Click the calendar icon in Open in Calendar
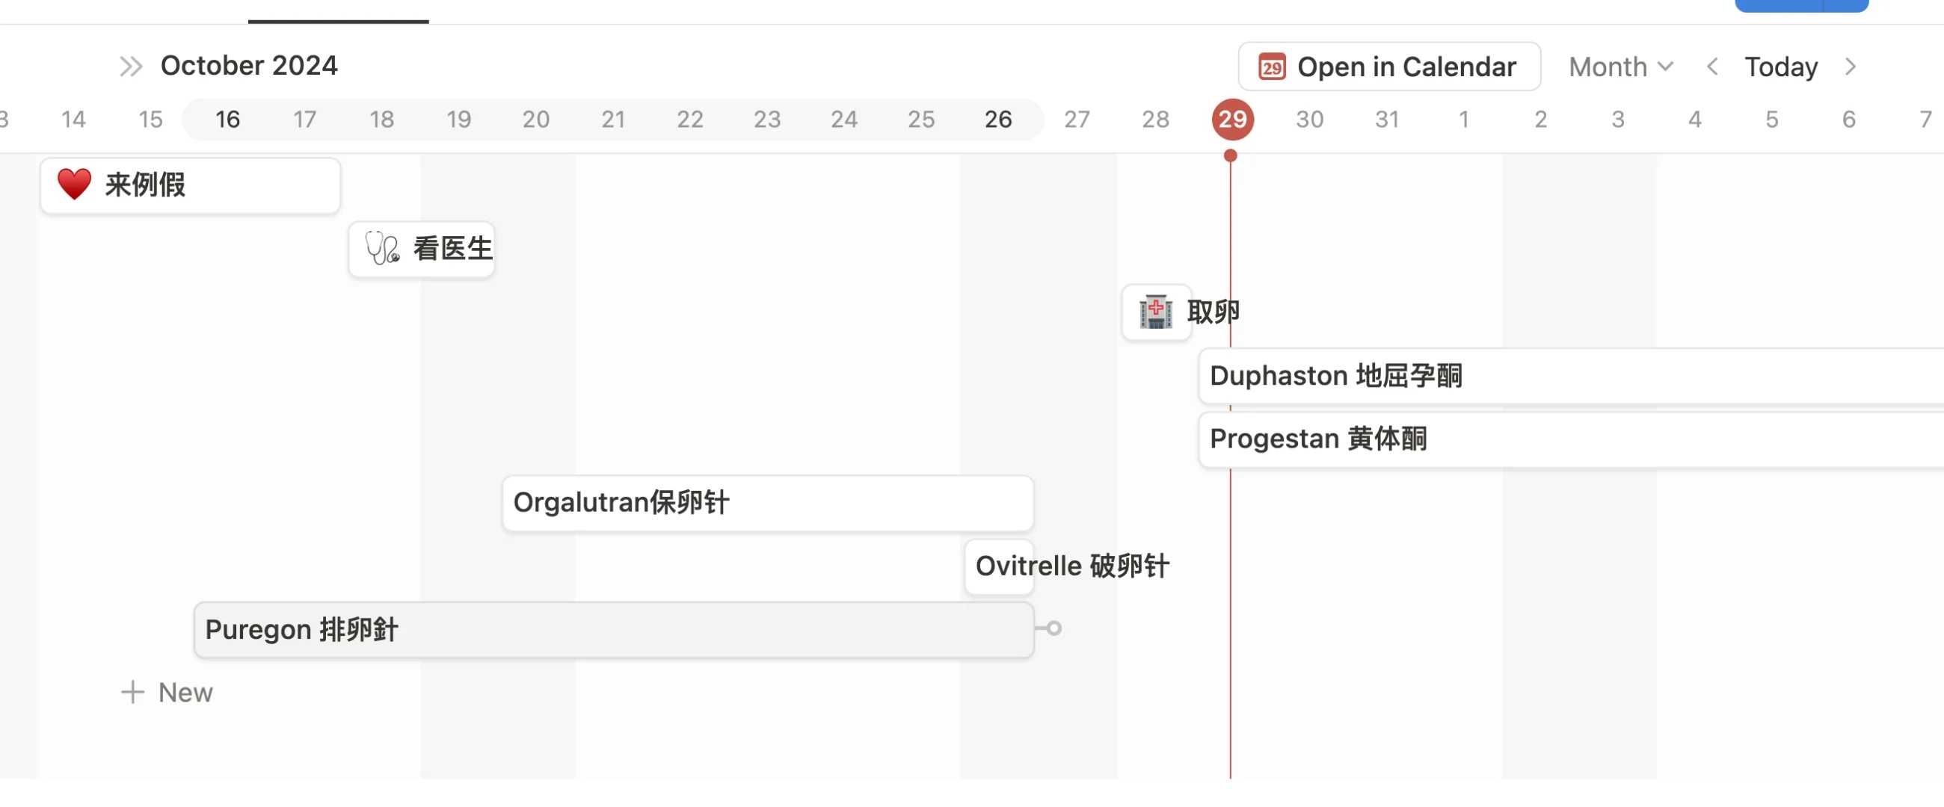This screenshot has width=1944, height=807. click(x=1272, y=67)
